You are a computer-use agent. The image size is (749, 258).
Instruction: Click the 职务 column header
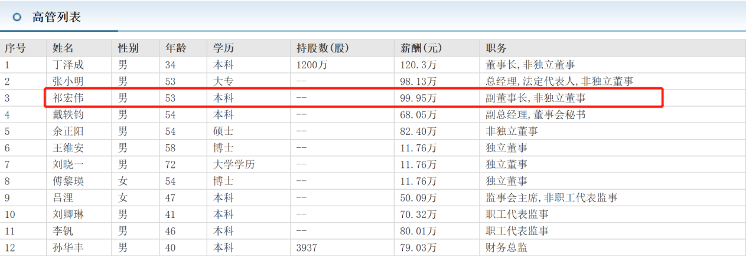click(496, 48)
